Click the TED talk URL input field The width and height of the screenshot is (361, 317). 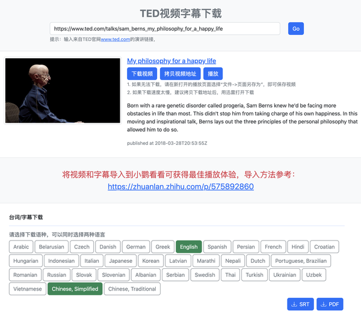click(165, 28)
